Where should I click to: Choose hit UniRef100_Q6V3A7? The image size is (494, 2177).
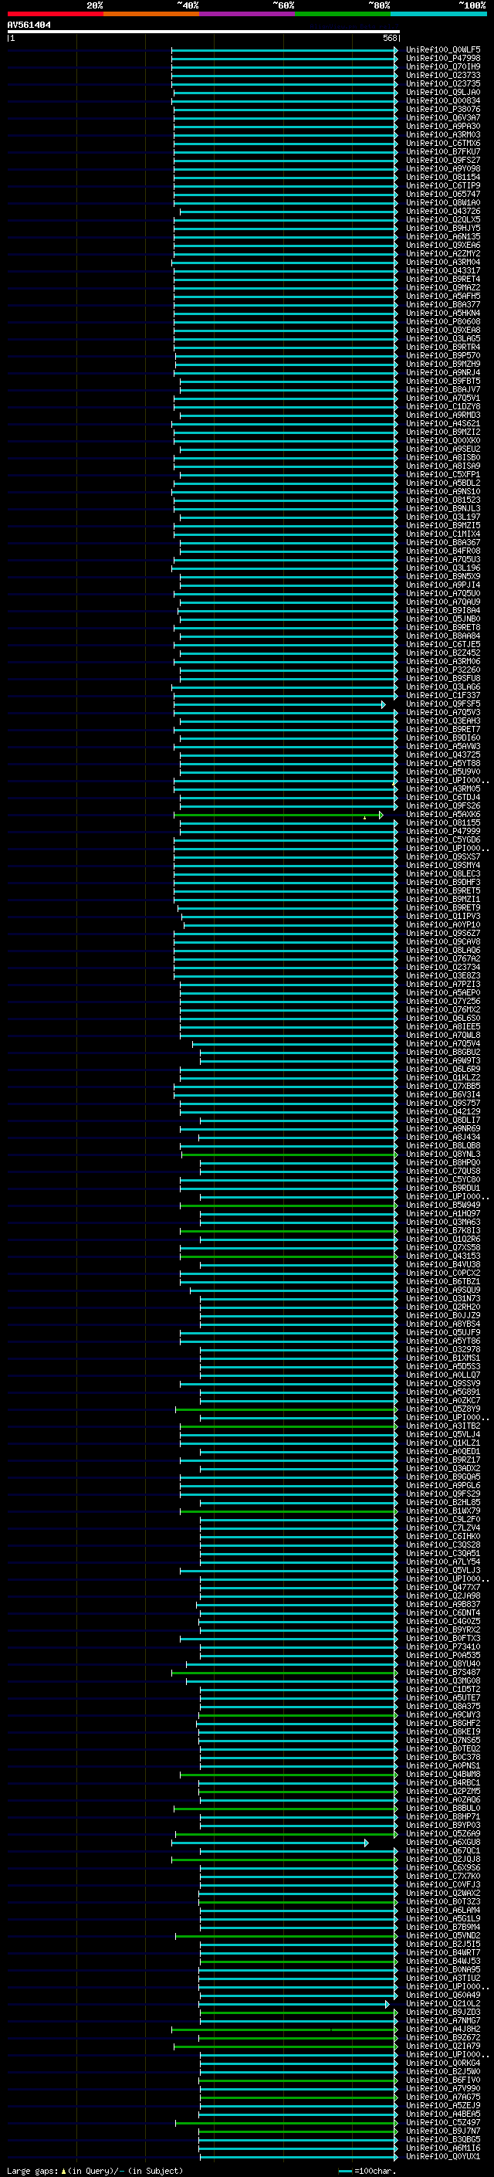[442, 117]
